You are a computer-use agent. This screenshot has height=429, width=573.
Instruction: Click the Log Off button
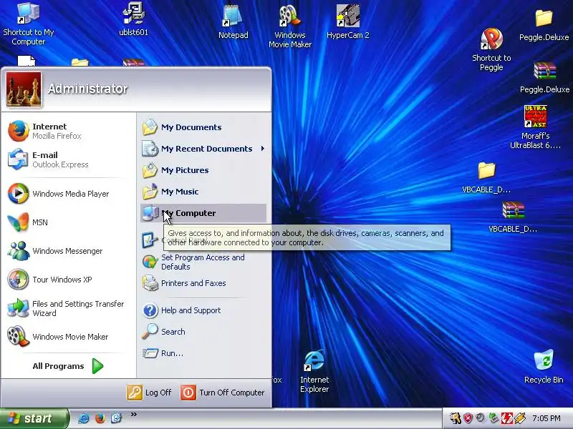click(149, 393)
